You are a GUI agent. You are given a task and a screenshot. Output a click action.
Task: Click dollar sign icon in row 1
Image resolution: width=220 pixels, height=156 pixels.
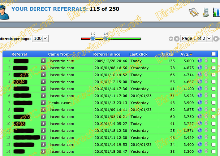point(206,60)
